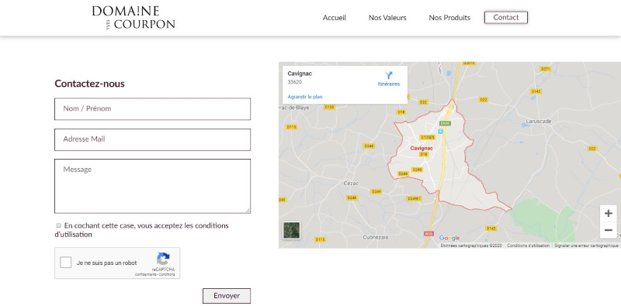Click the Cavignac title in map card

[x=300, y=74]
